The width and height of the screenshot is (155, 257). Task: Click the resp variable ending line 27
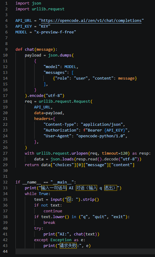coord(144,153)
